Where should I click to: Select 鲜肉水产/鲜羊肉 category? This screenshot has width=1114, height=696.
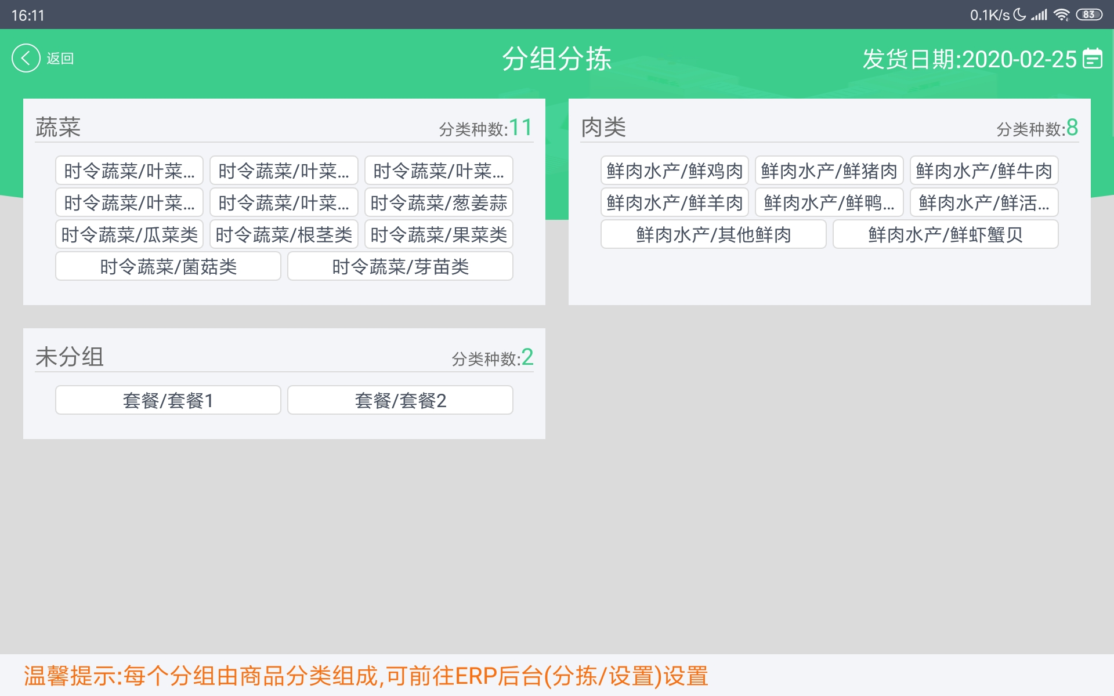click(x=675, y=202)
